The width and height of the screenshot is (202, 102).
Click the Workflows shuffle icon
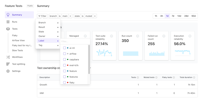[8, 57]
